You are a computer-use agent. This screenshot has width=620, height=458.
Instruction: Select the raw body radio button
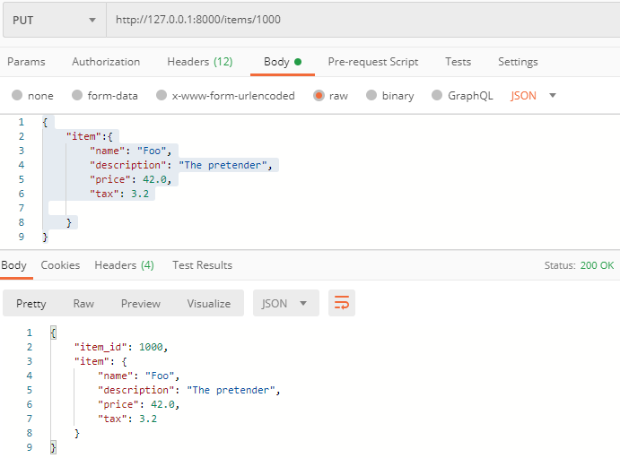click(319, 96)
